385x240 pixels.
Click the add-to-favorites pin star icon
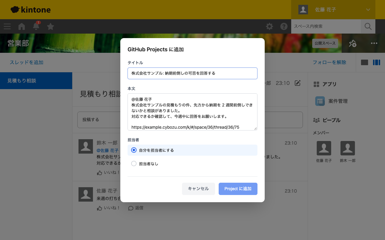[x=353, y=43]
